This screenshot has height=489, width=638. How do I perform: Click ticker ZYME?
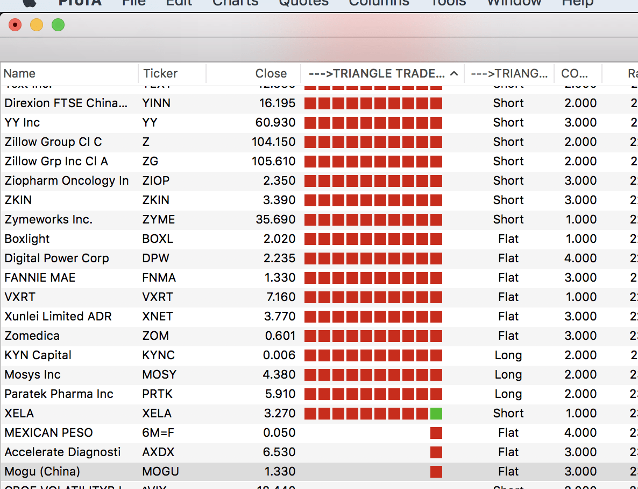click(x=158, y=219)
